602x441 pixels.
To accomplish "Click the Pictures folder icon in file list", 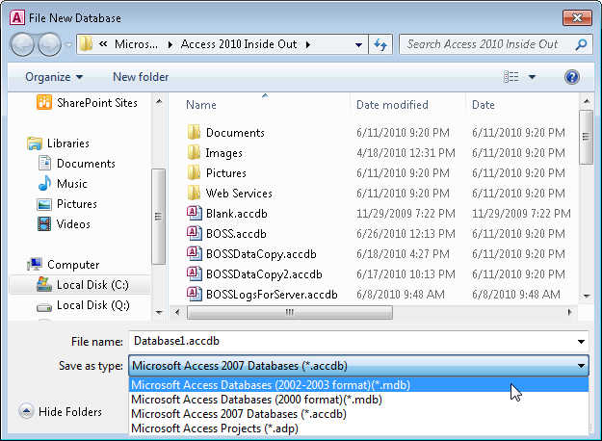I will coord(194,172).
